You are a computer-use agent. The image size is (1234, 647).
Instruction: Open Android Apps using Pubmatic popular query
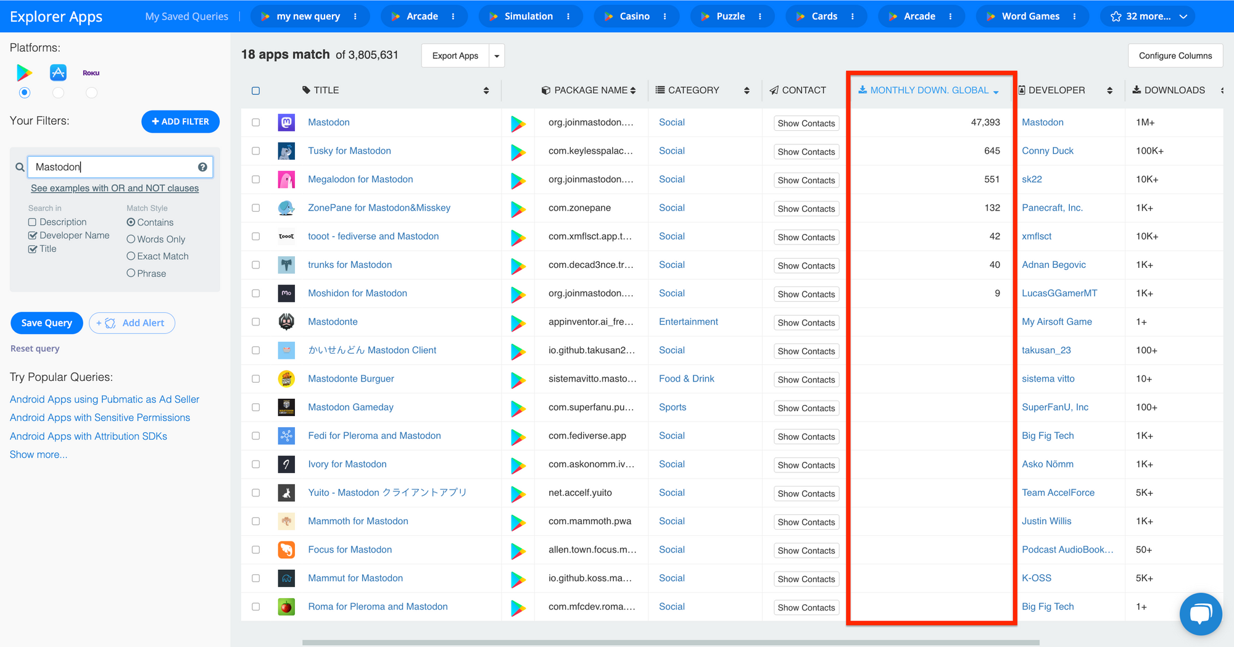[x=104, y=399]
